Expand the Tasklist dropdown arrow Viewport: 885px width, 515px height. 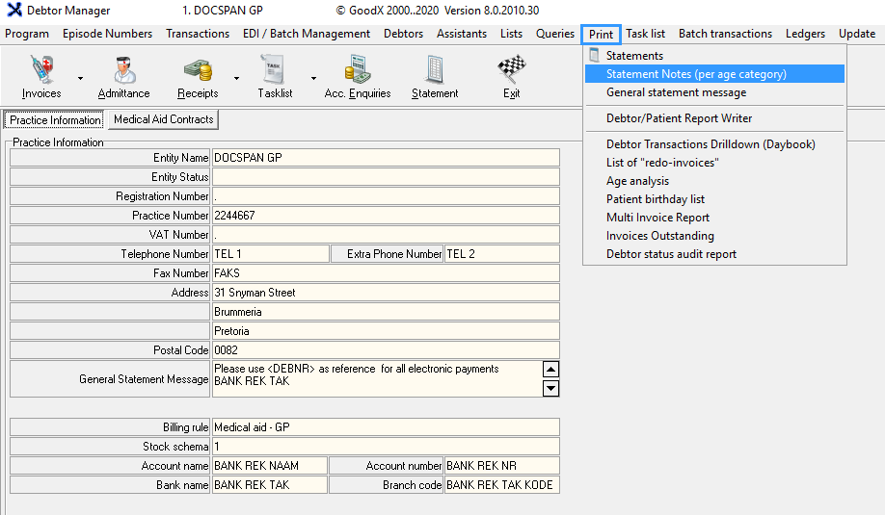(313, 78)
